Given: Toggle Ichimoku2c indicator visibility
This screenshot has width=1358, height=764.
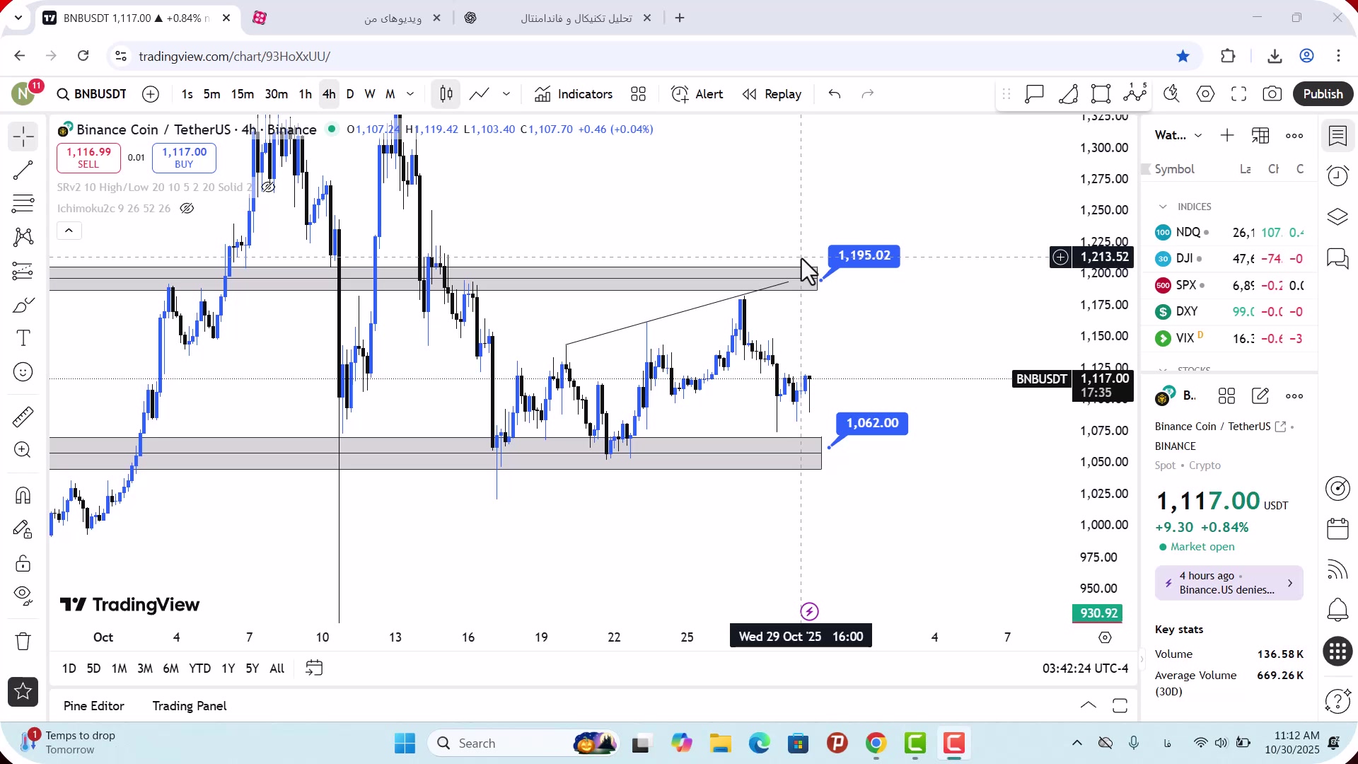Looking at the screenshot, I should click(187, 209).
